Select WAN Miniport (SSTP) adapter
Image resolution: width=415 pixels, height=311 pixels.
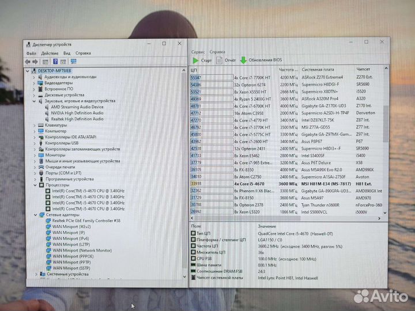71,268
